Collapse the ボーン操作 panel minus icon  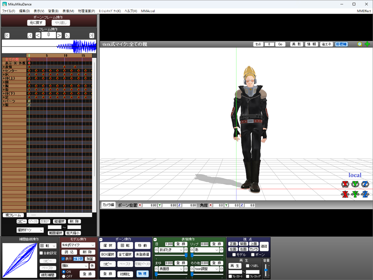(x=101, y=240)
